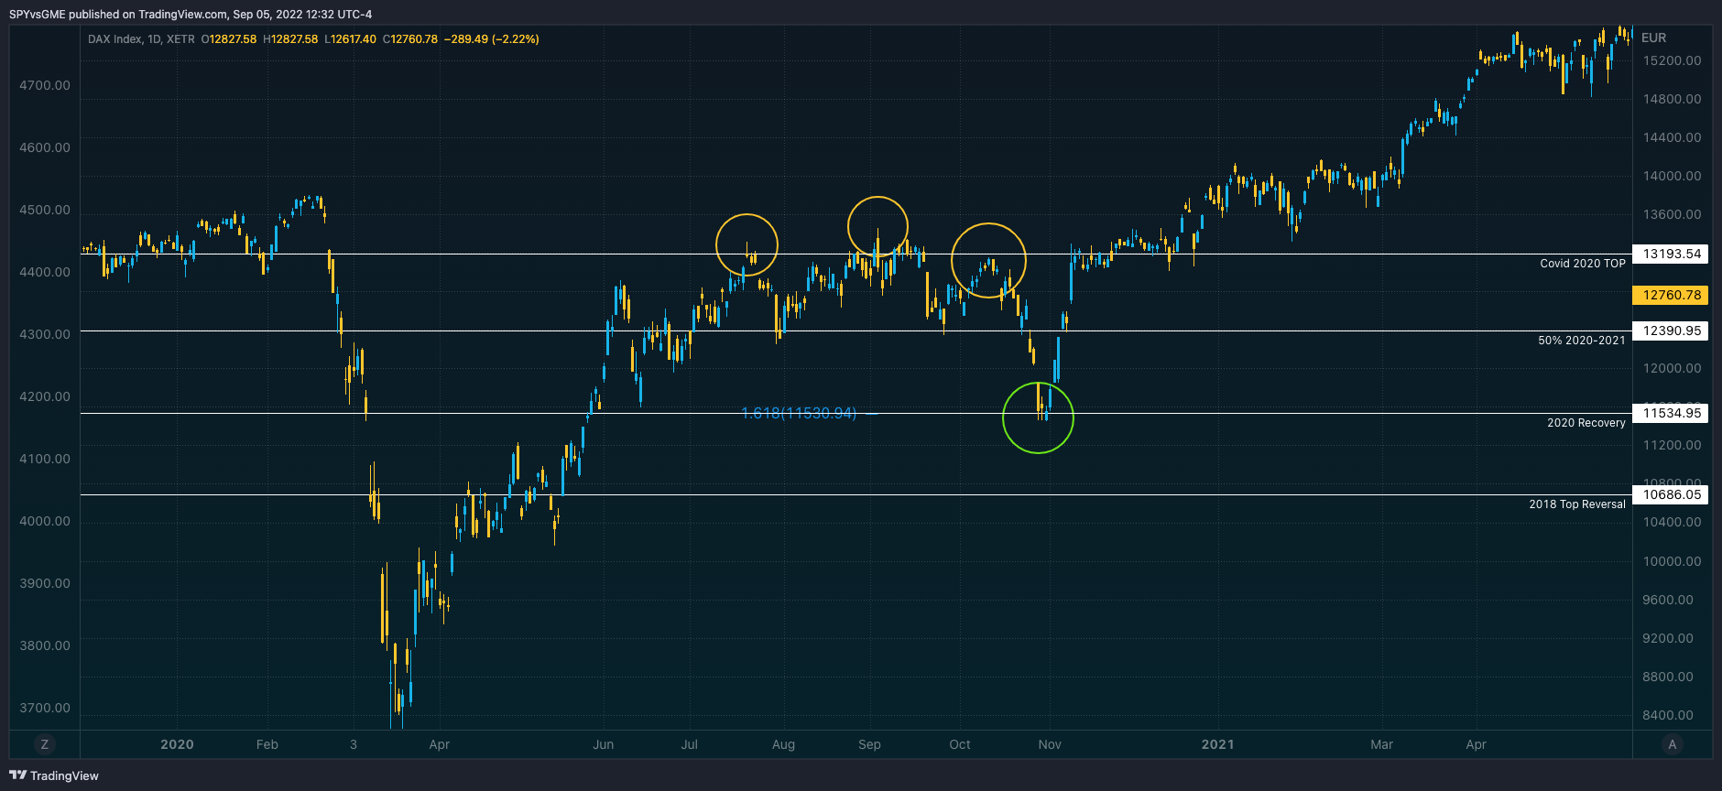Click the 4000.00 left scale tick
The image size is (1722, 791).
pyautogui.click(x=45, y=521)
